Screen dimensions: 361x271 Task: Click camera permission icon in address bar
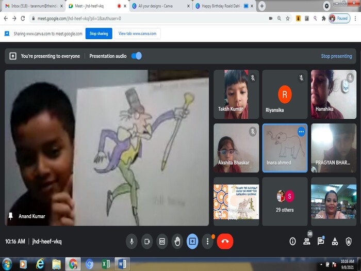coord(271,19)
